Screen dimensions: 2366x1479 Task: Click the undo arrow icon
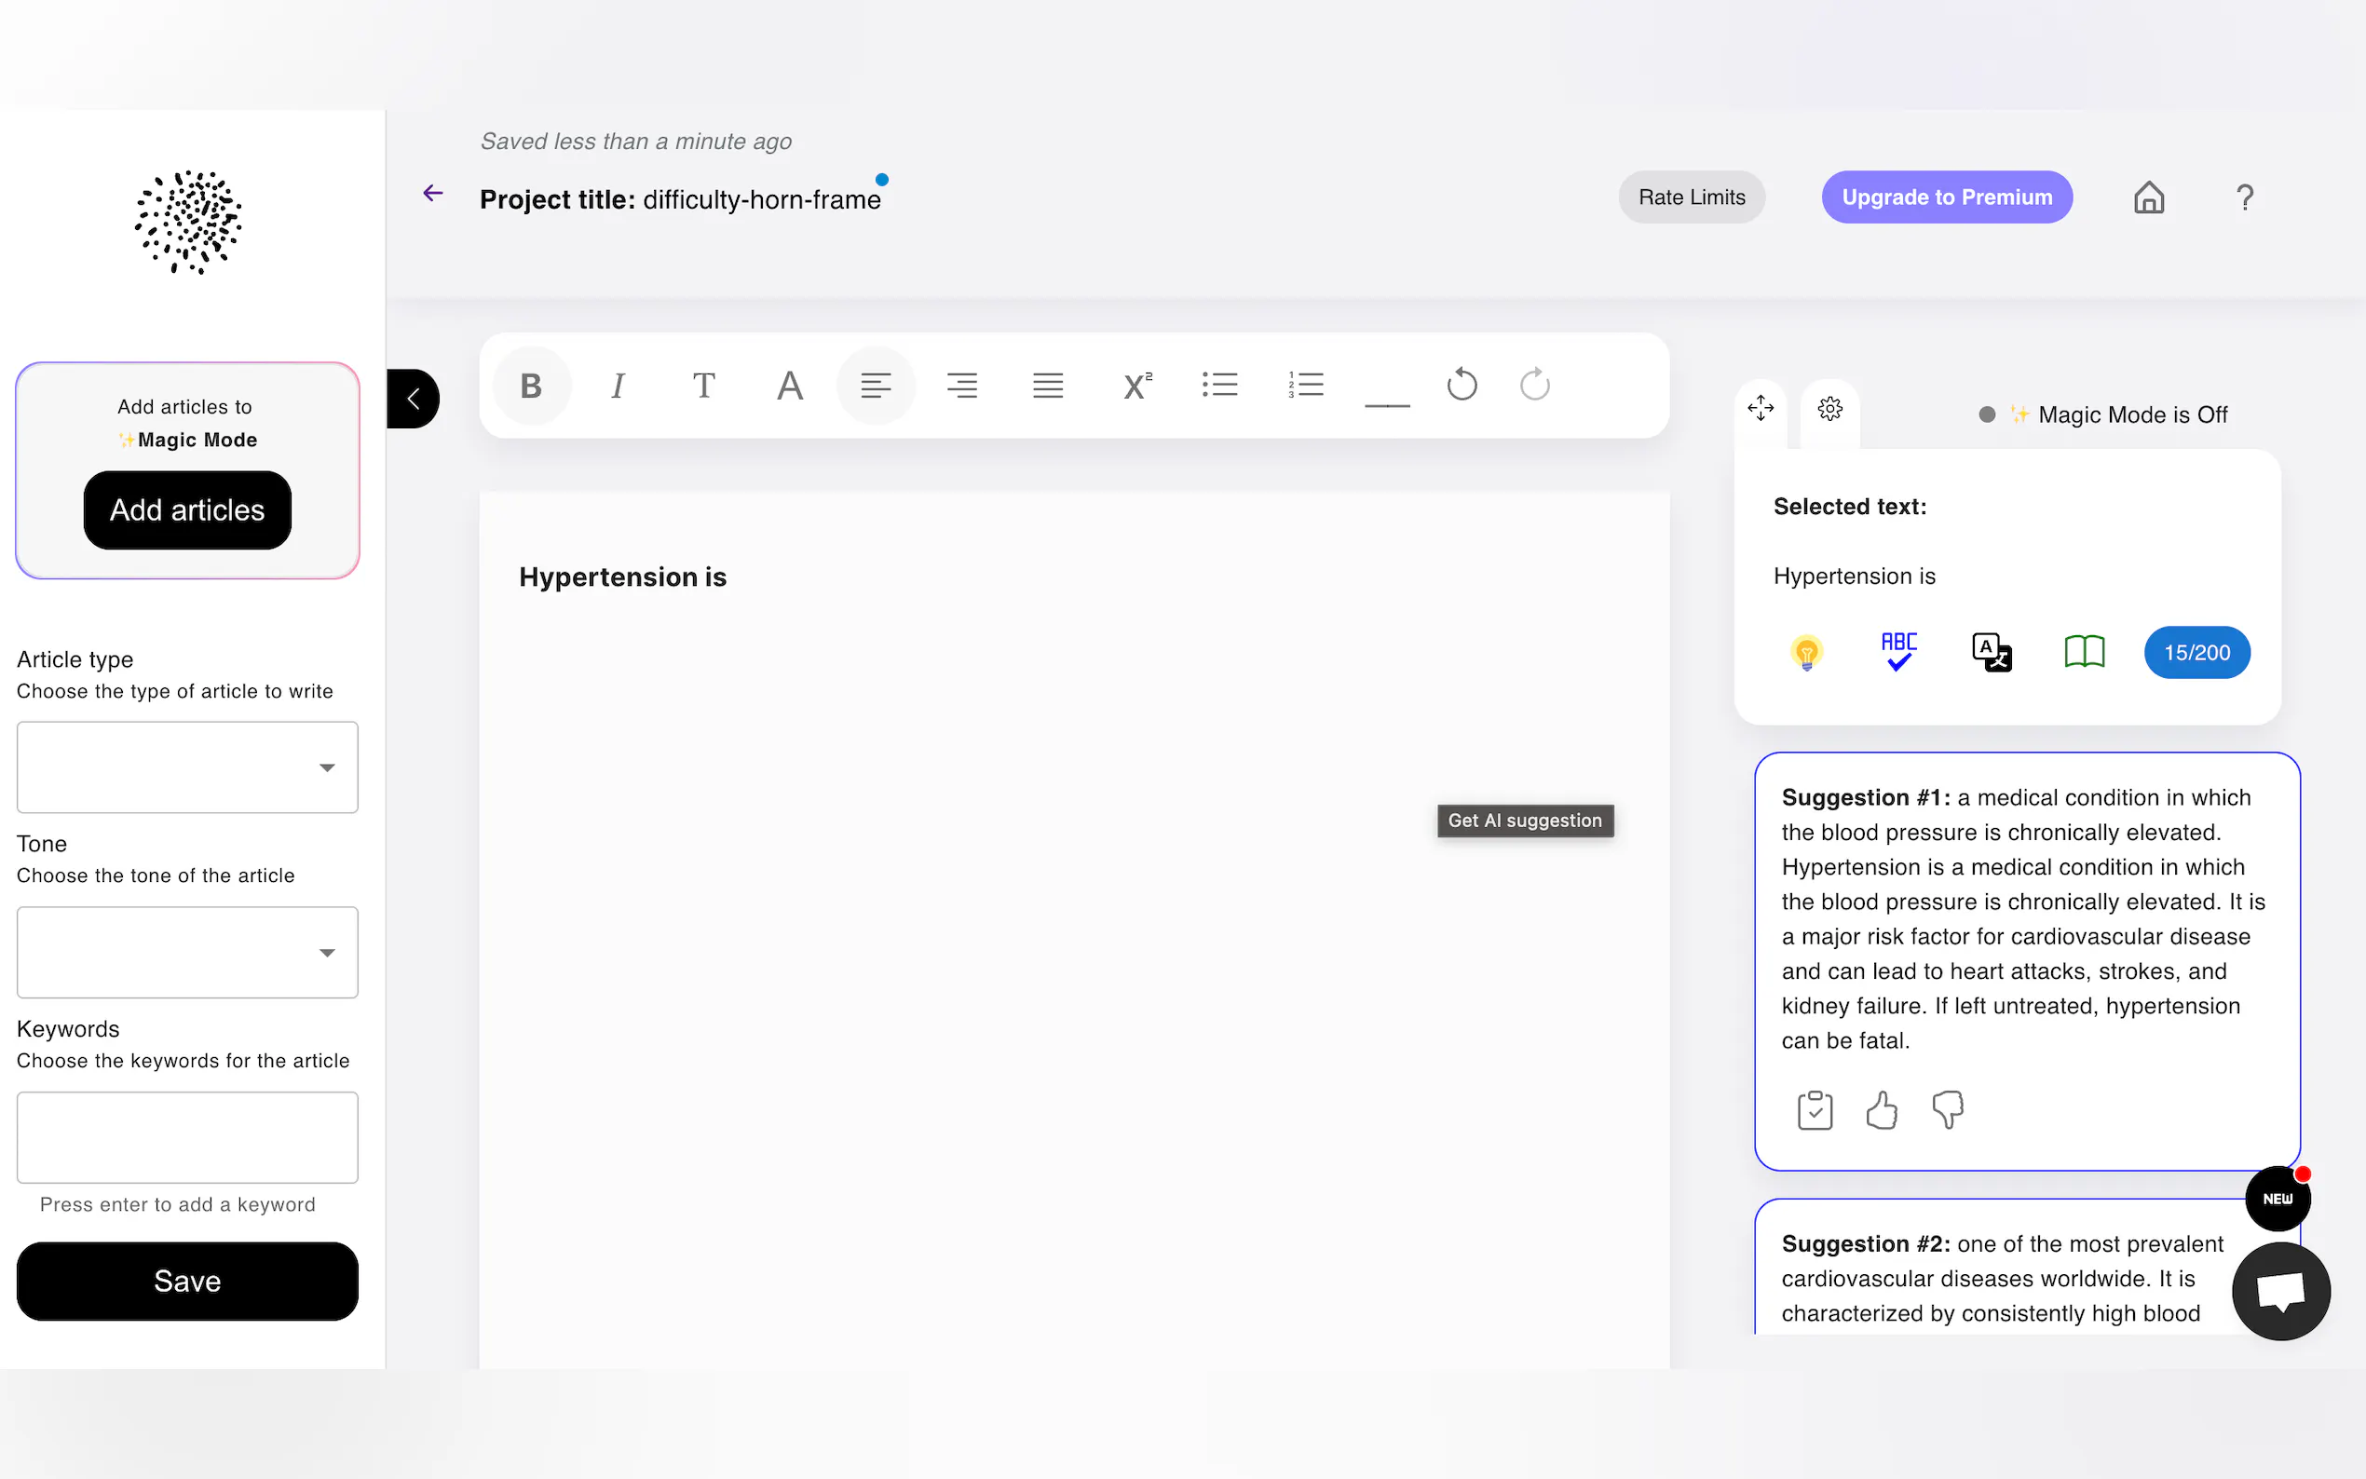(1462, 386)
